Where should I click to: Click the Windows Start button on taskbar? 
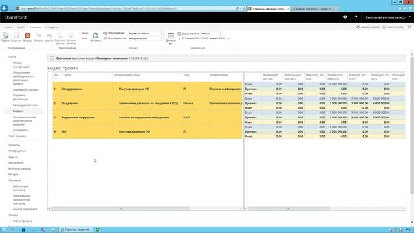(4, 230)
